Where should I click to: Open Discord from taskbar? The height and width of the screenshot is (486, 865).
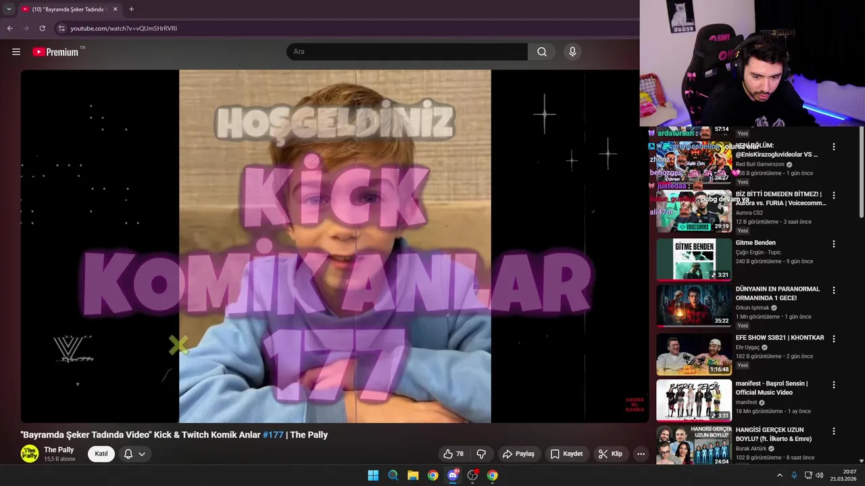453,475
